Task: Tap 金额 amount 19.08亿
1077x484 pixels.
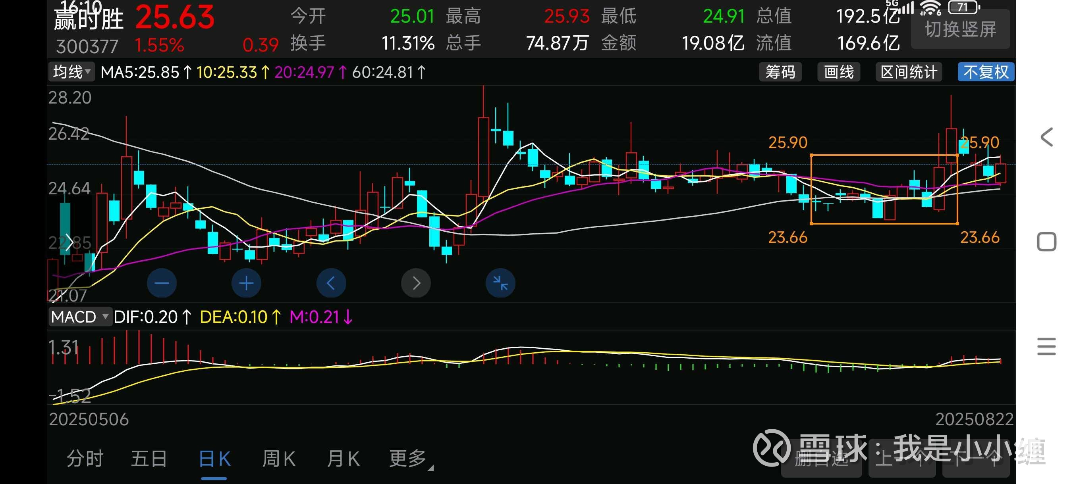Action: 713,43
